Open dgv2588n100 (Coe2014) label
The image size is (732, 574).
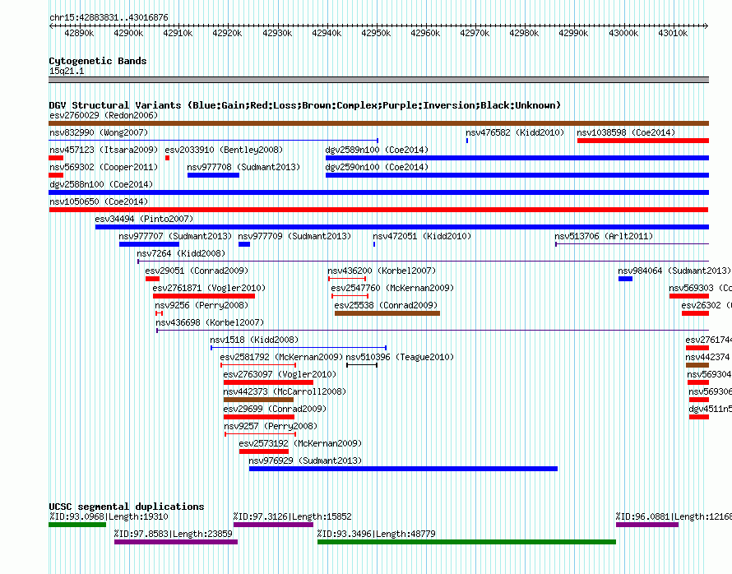coord(101,184)
